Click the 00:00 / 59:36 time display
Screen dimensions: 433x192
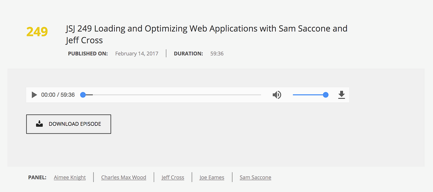click(58, 95)
